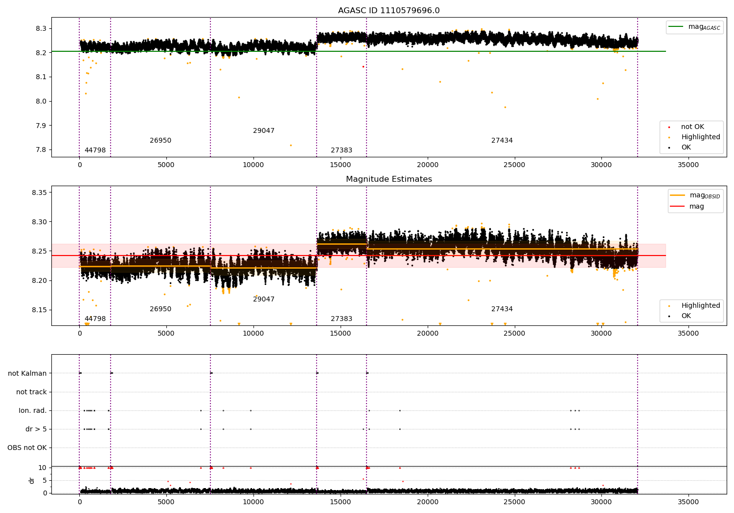Click the 'not Kalman' row label
This screenshot has width=734, height=513.
pos(27,374)
